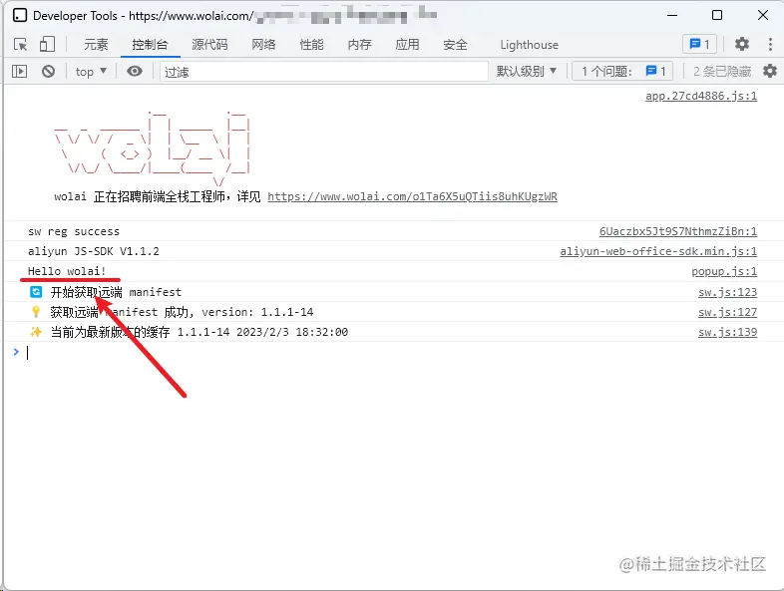The width and height of the screenshot is (784, 591).
Task: Open source link aliyun-web-office-sdk.min.js:1
Action: [658, 252]
